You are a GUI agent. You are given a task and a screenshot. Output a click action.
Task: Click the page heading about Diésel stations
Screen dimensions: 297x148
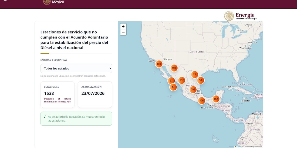point(74,40)
